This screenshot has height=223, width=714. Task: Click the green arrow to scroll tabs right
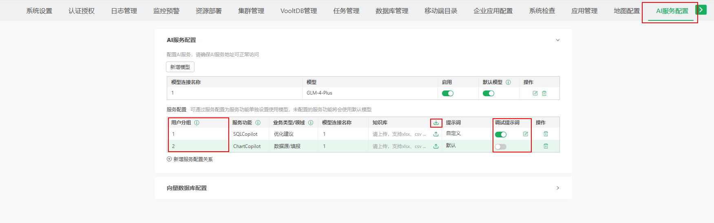tap(701, 9)
